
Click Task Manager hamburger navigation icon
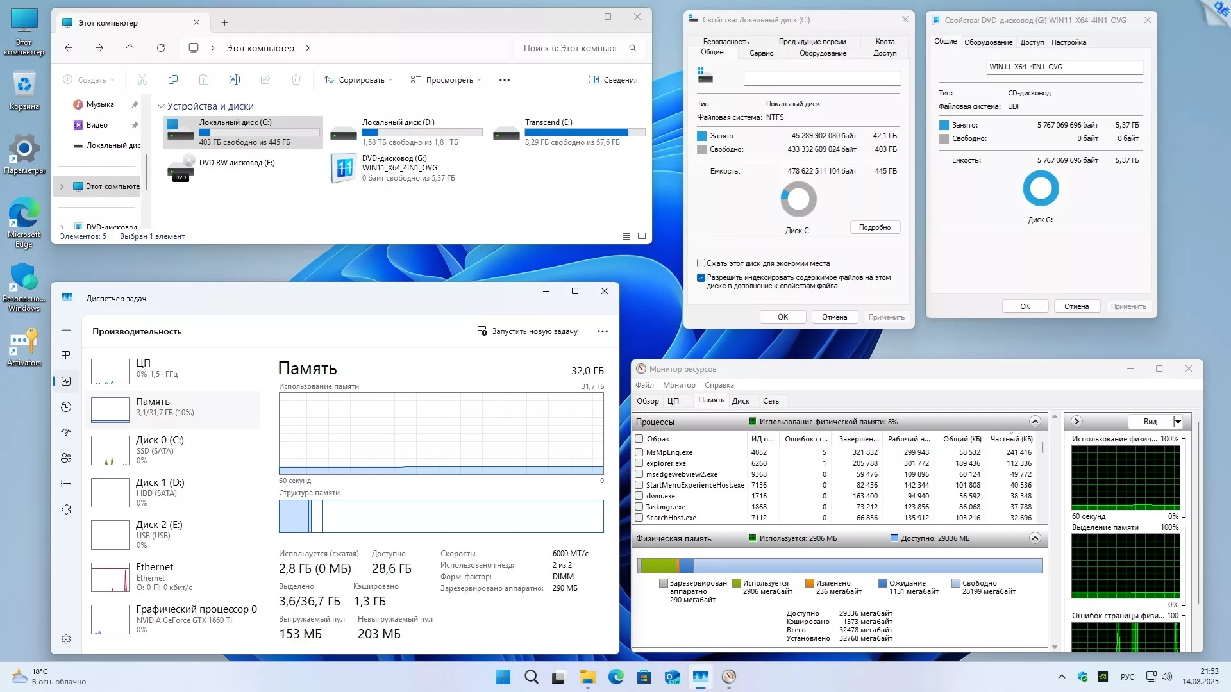coord(66,331)
